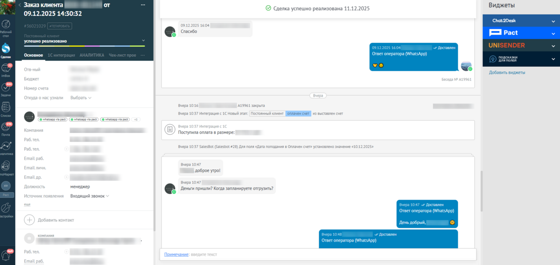The width and height of the screenshot is (560, 265).
Task: Expand Подсказки для полей widget chevron
Action: [x=553, y=59]
